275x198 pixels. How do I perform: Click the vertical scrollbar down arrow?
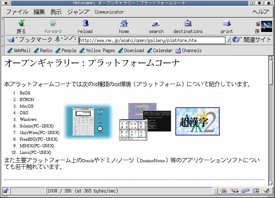[x=271, y=184]
